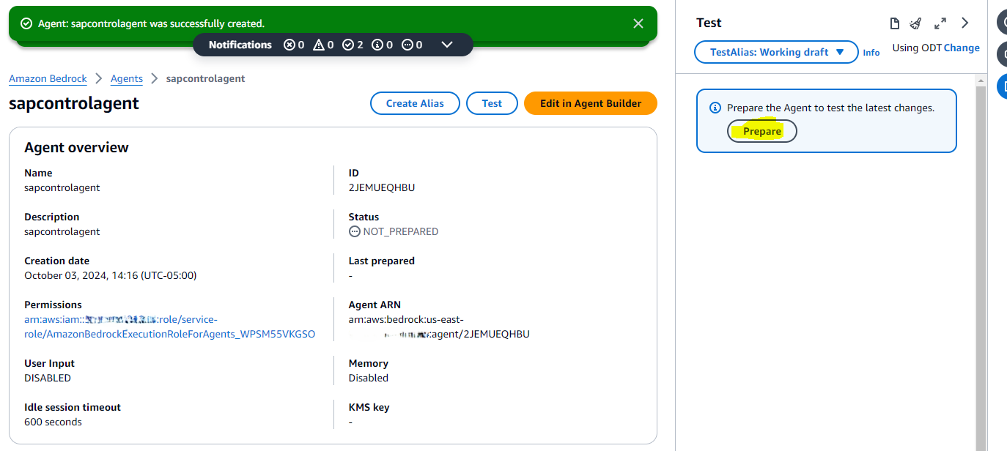Click the info icon in Prepare notice
This screenshot has width=1007, height=451.
tap(716, 108)
